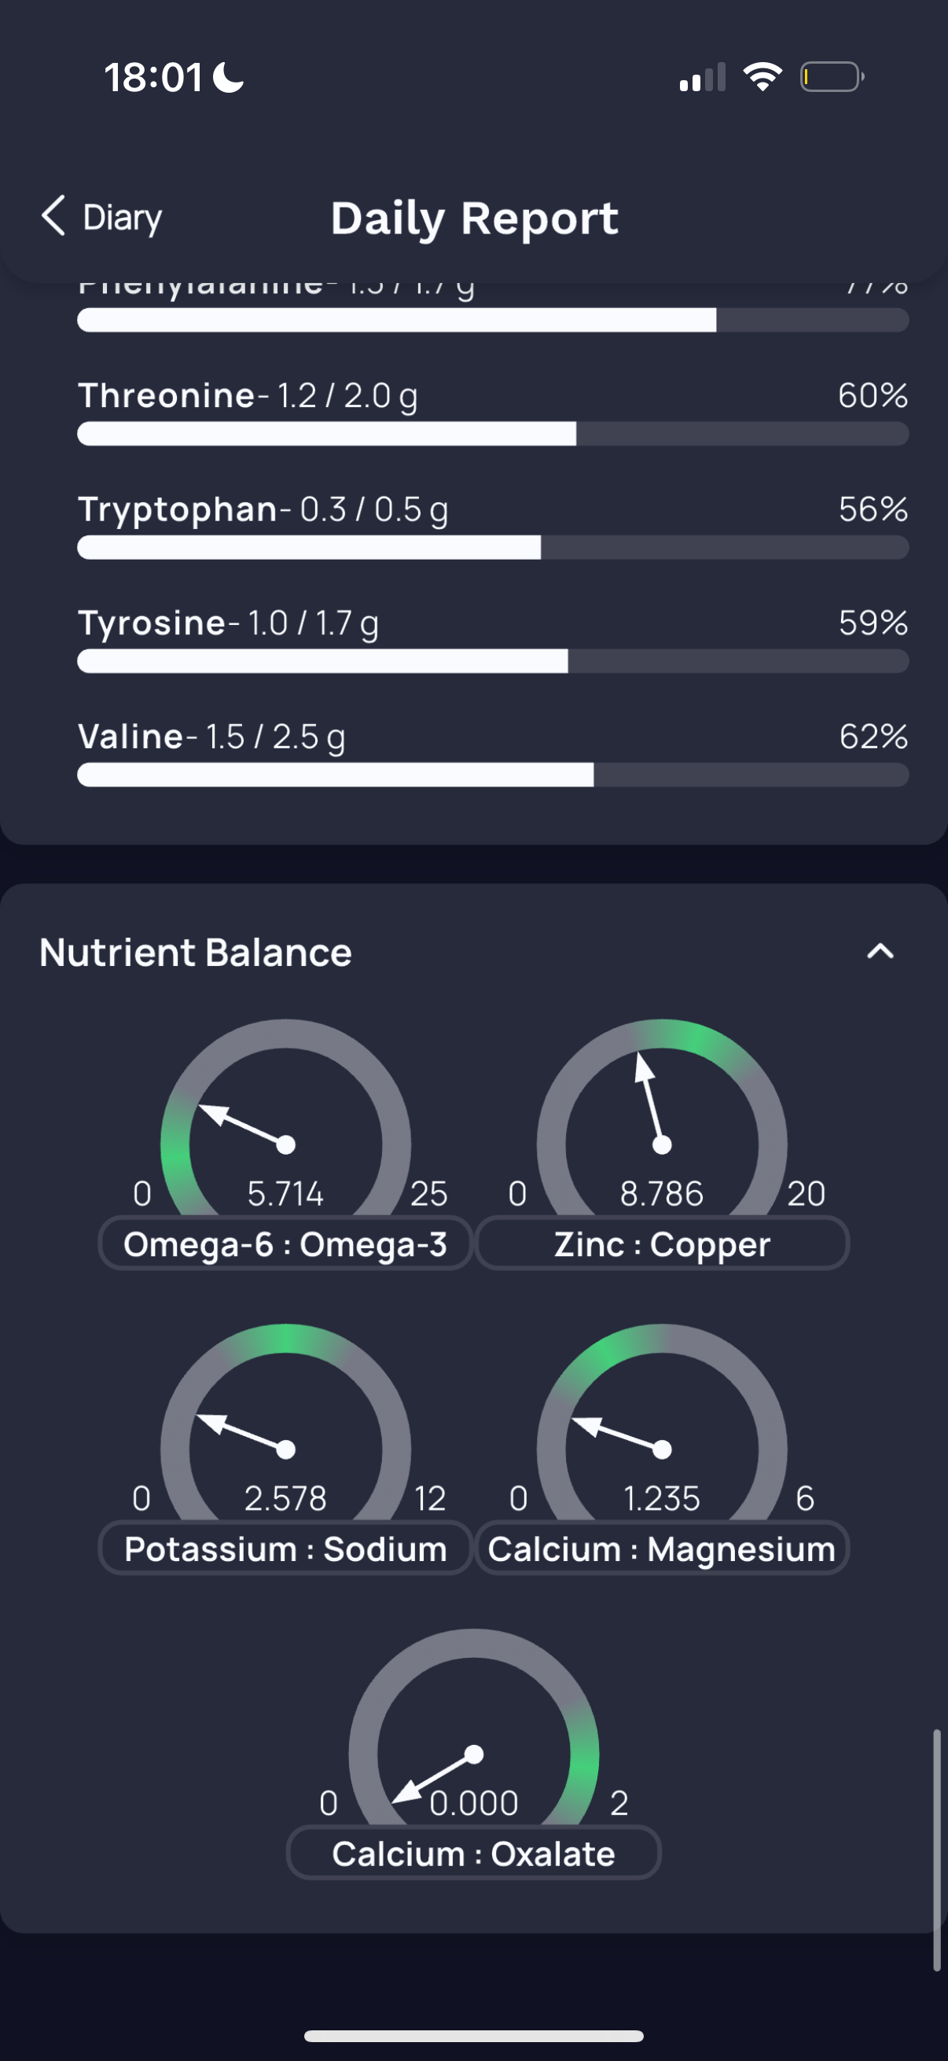Select the Calcium : Oxalate label
The image size is (948, 2061).
coord(473,1853)
